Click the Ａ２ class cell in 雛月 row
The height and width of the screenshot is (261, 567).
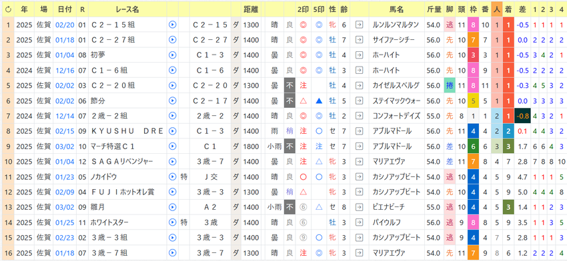[210, 207]
